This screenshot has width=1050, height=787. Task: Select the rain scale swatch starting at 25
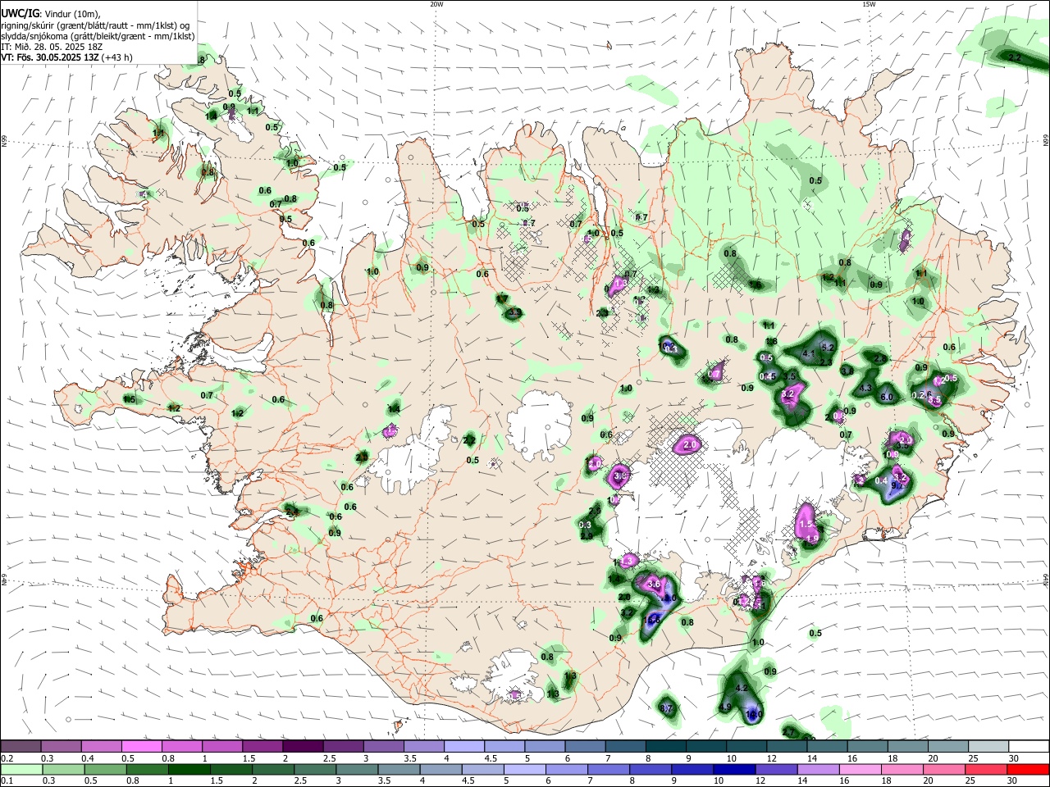[x=985, y=769]
